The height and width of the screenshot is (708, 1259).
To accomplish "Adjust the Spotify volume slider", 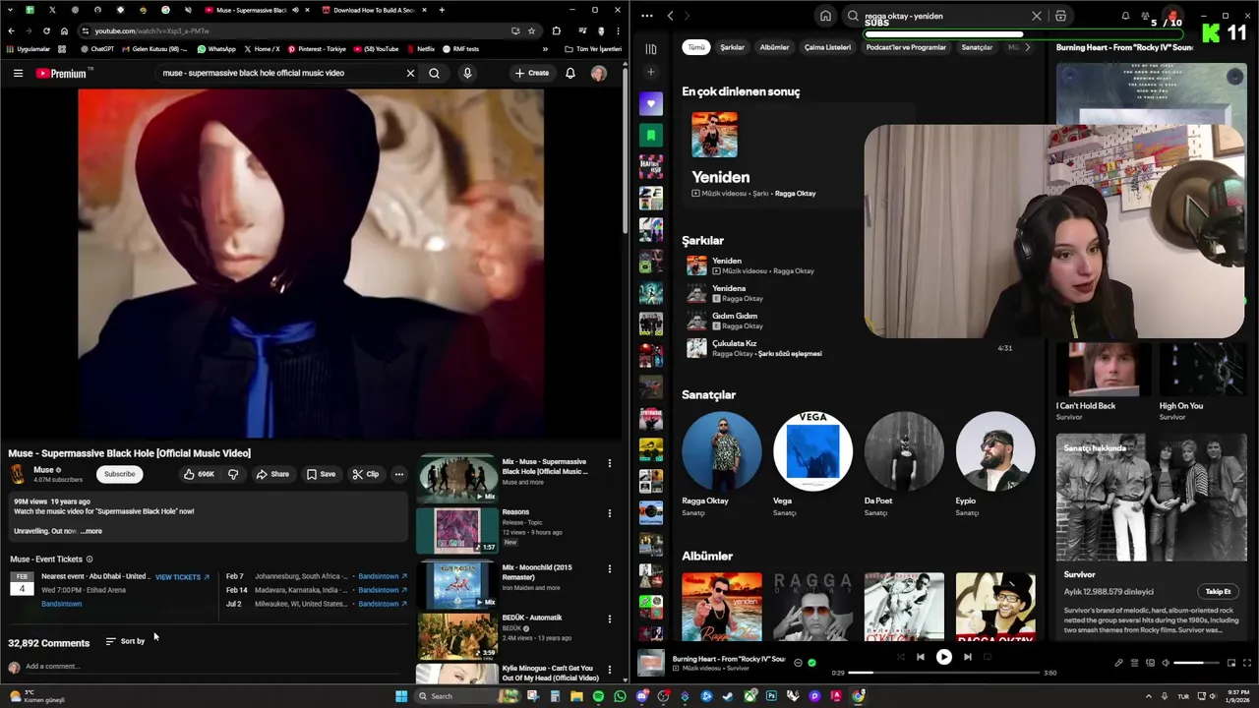I will pos(1196,663).
